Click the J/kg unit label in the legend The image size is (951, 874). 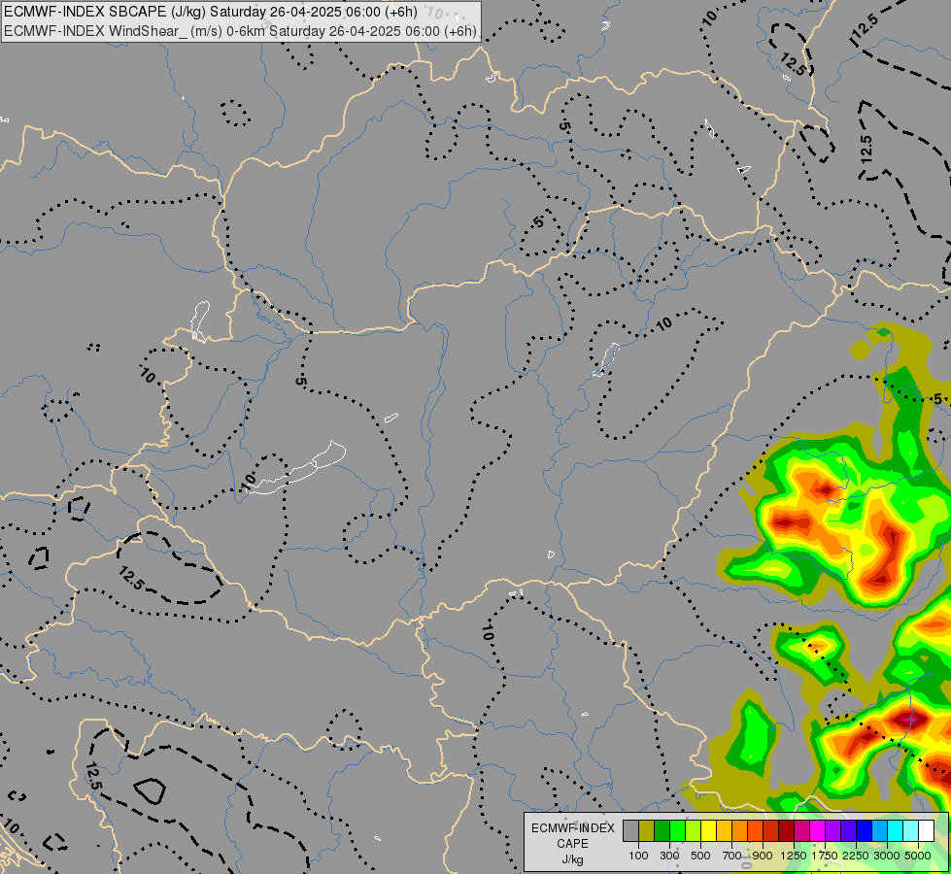[x=572, y=860]
